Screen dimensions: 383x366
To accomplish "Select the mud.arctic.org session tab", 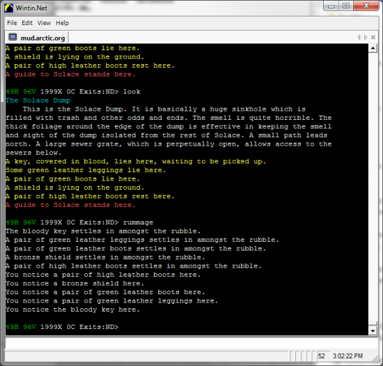I will pyautogui.click(x=37, y=38).
